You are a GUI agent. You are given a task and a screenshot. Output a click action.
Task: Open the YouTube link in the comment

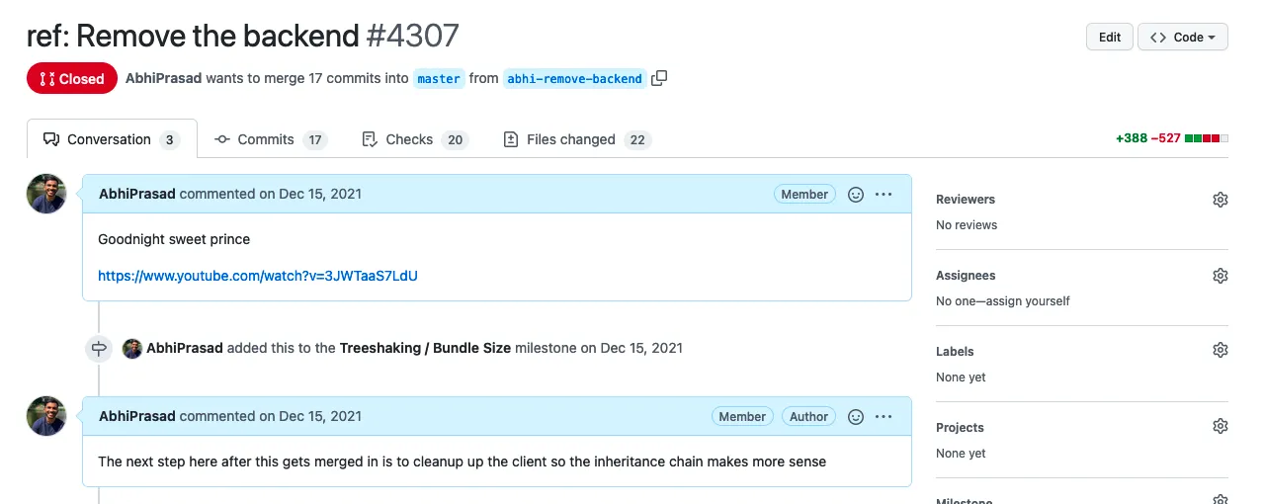tap(257, 276)
